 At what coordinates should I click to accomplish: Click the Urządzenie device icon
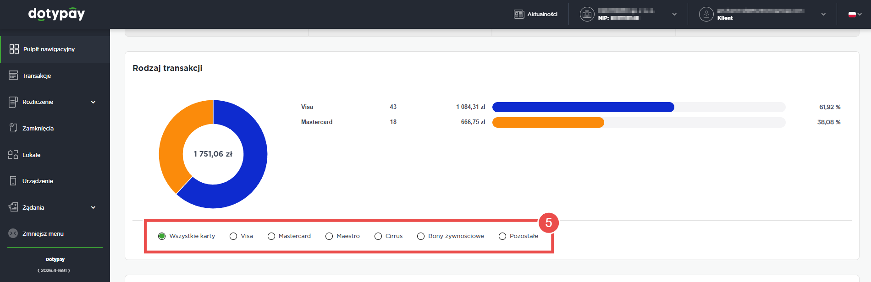click(13, 181)
